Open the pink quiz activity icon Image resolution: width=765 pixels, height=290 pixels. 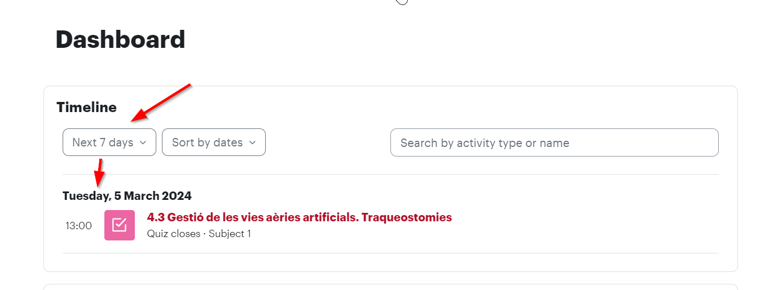120,225
